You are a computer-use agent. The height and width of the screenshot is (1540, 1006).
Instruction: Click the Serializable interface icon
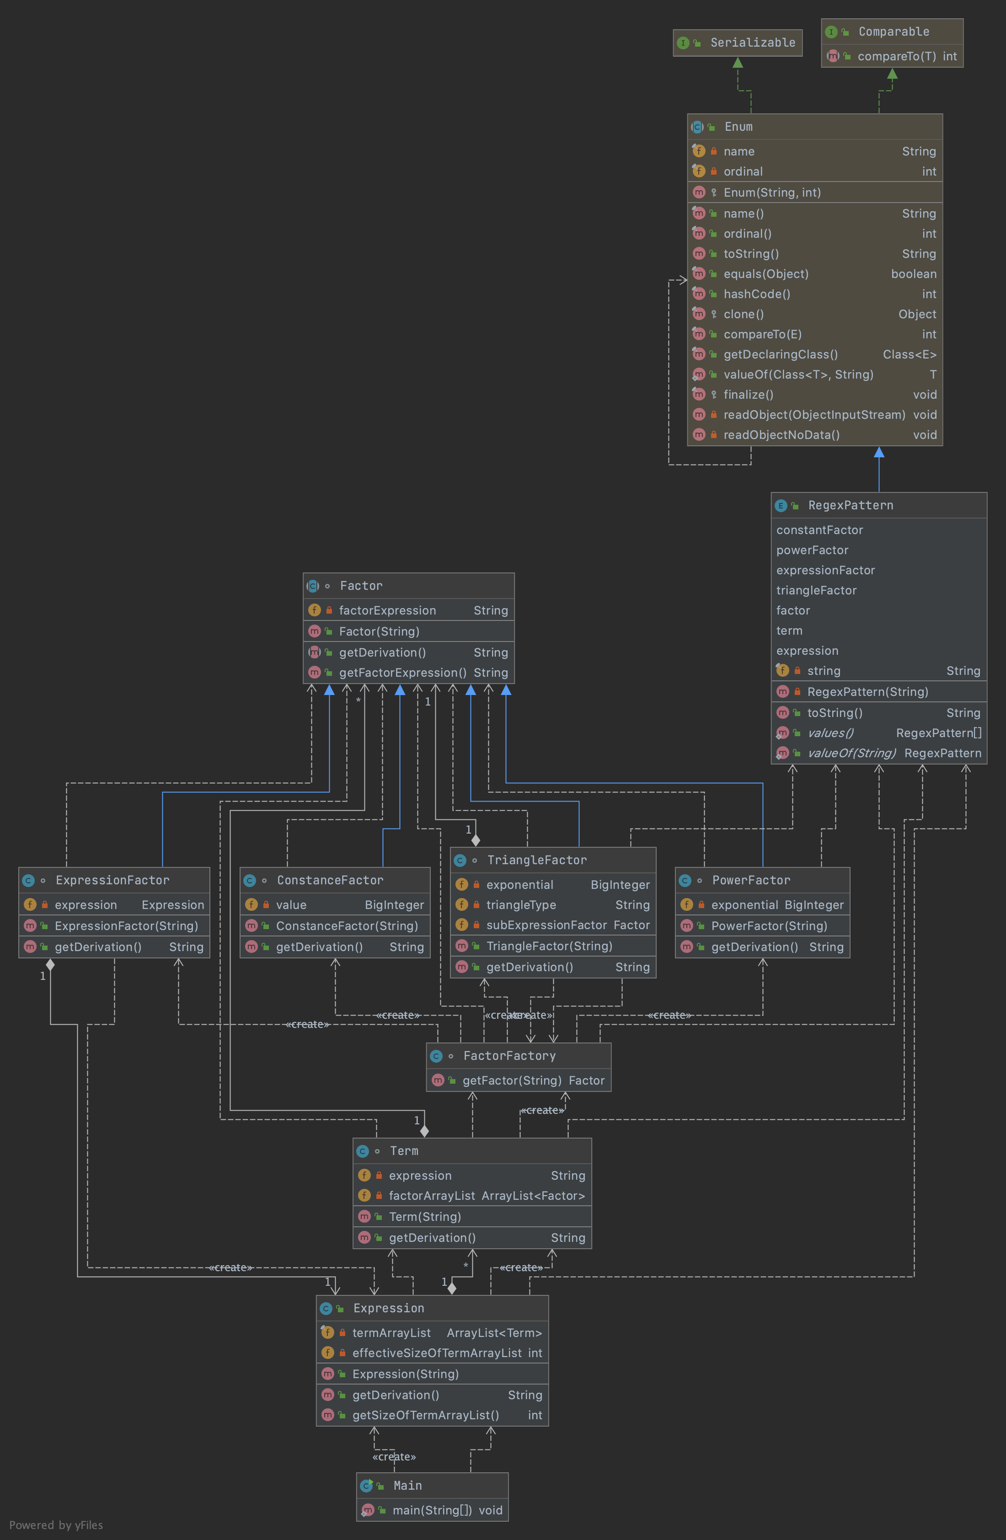[x=683, y=43]
